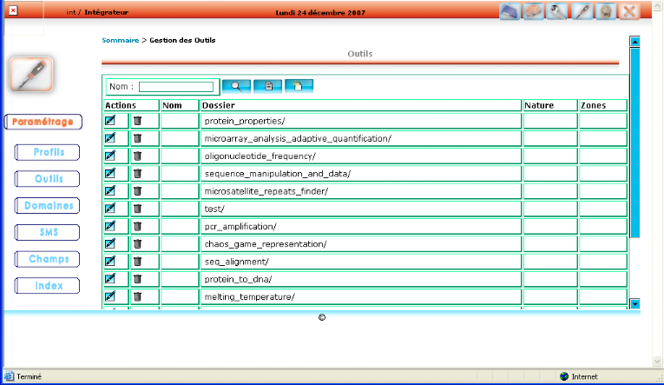
Task: Edit the microarray_analysis_adaptive_quantification/ row
Action: 110,138
